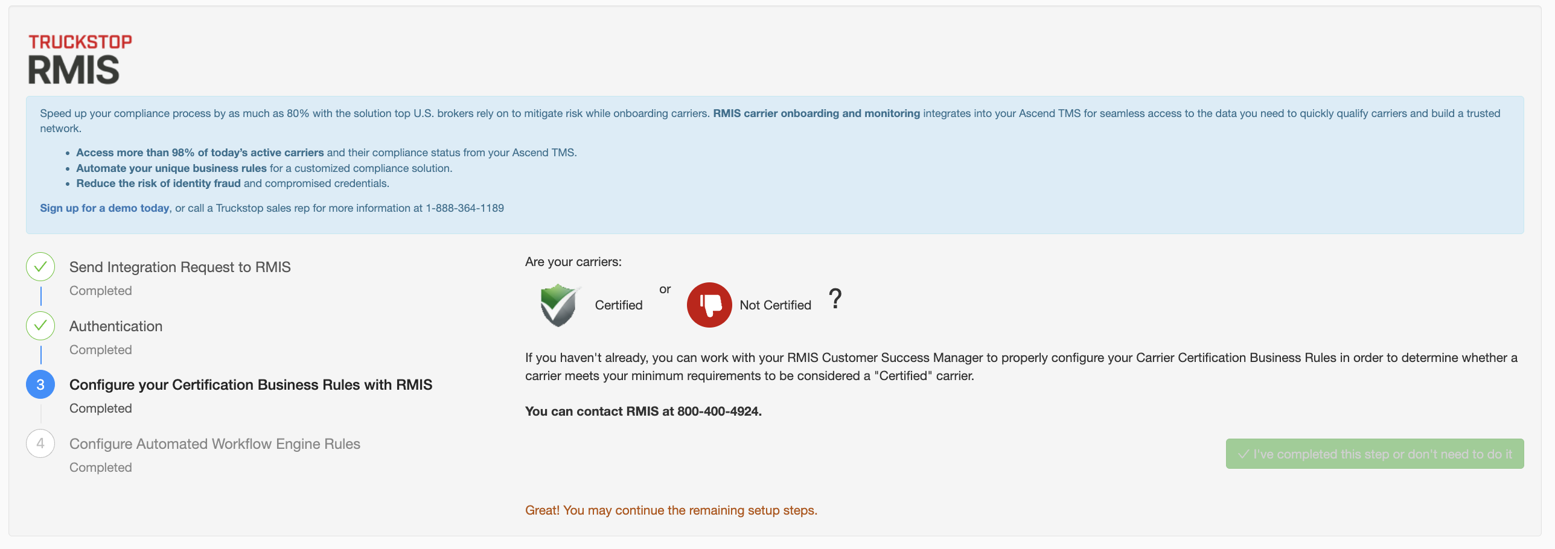Click 'Access more than 98% of today's active carriers'
The image size is (1555, 549).
pyautogui.click(x=200, y=153)
